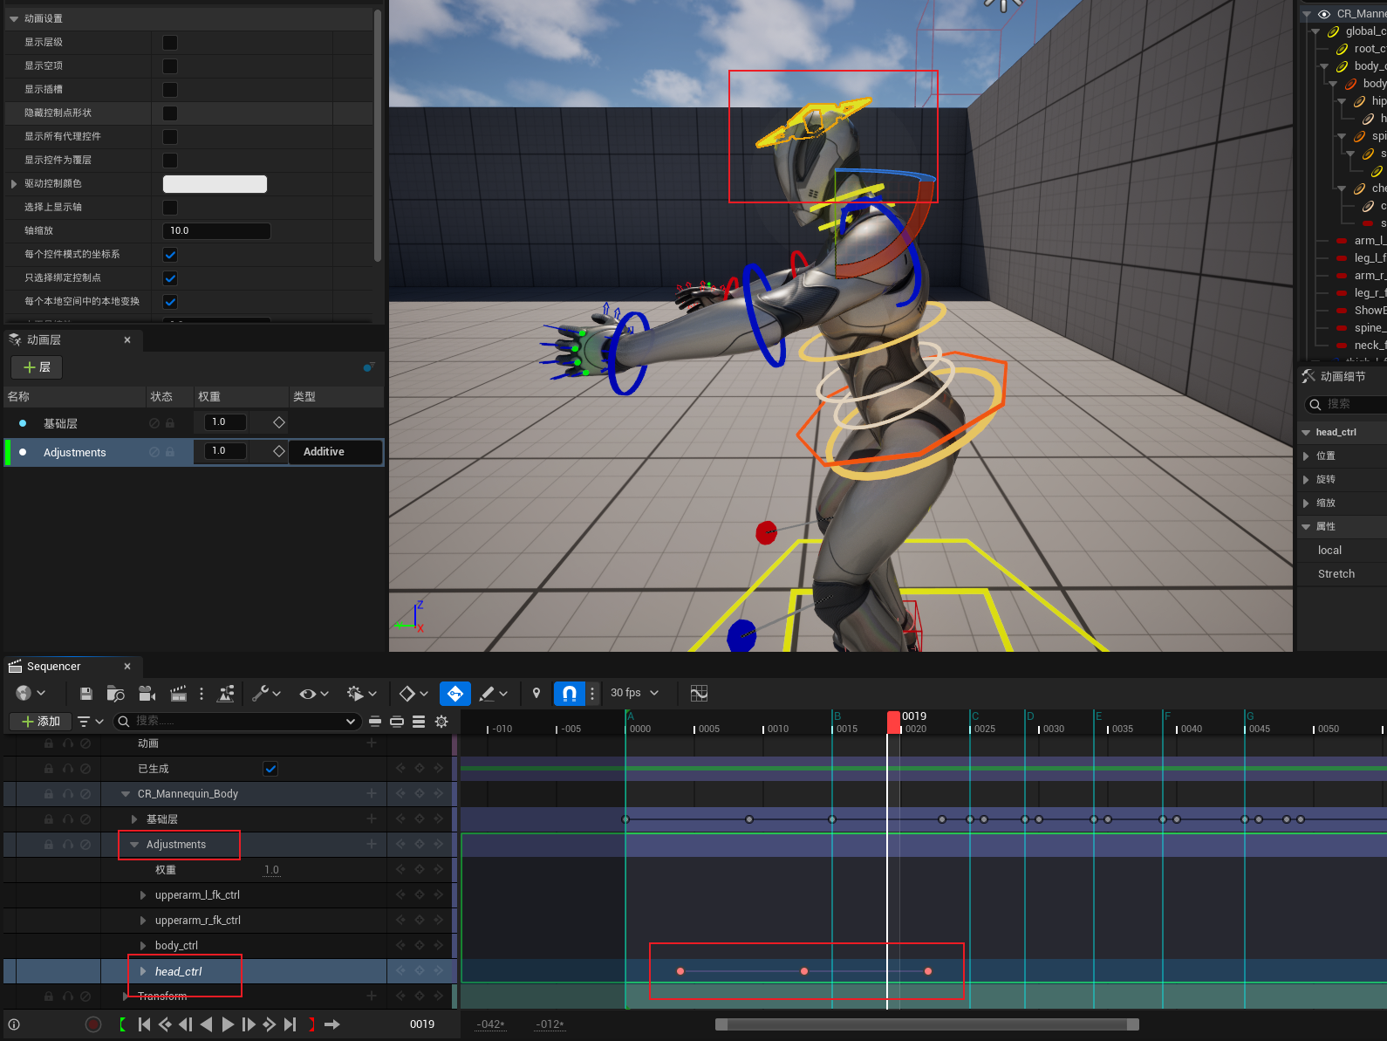
Task: Open the 30 fps frame rate dropdown
Action: 634,693
